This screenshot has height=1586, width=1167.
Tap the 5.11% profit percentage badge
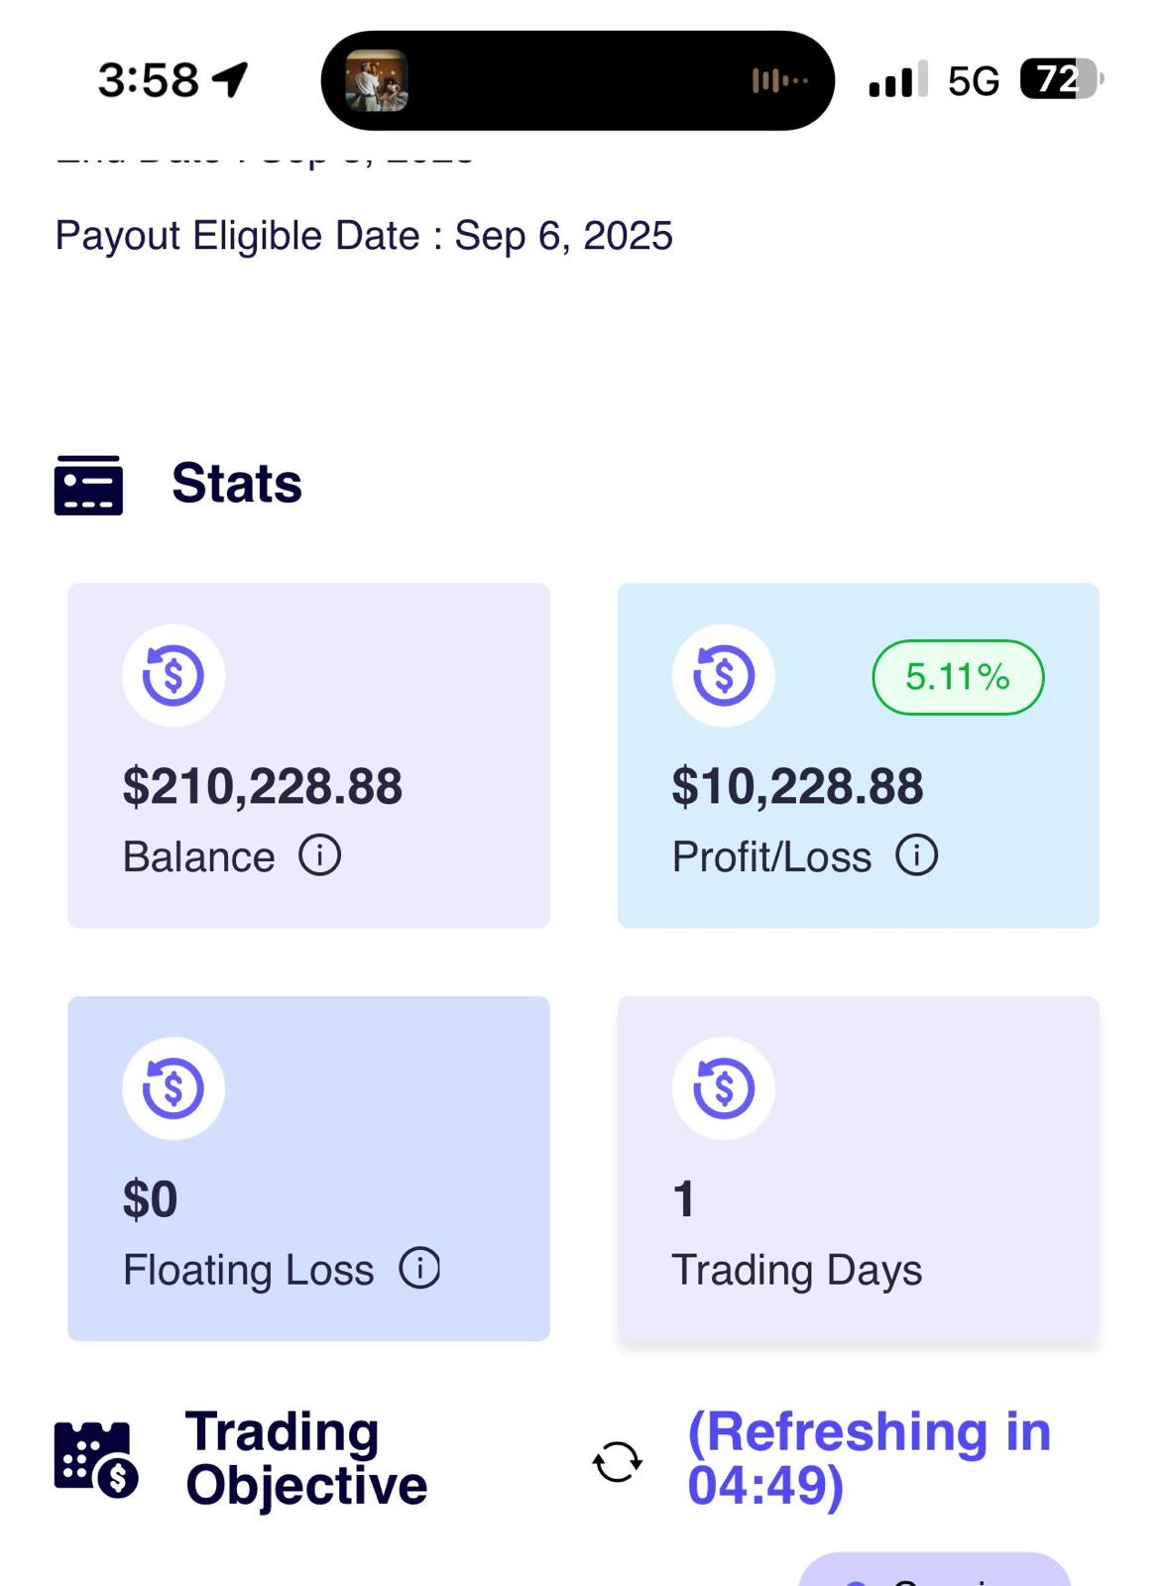(x=957, y=677)
